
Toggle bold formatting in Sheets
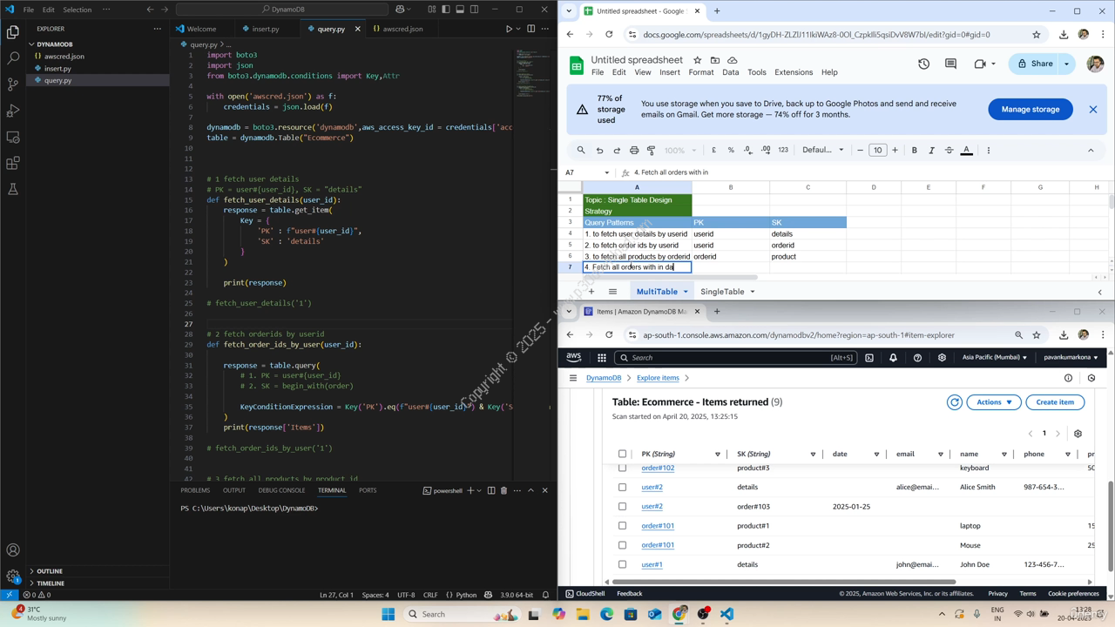pos(914,150)
